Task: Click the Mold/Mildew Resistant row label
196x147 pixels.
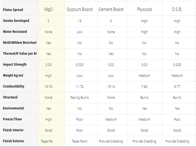Action: (x=20, y=43)
